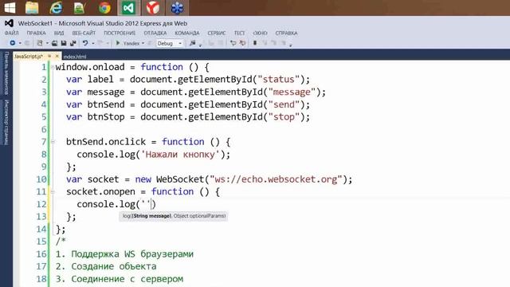
Task: Open the ВЕБ-САЙТ menu
Action: click(x=84, y=33)
